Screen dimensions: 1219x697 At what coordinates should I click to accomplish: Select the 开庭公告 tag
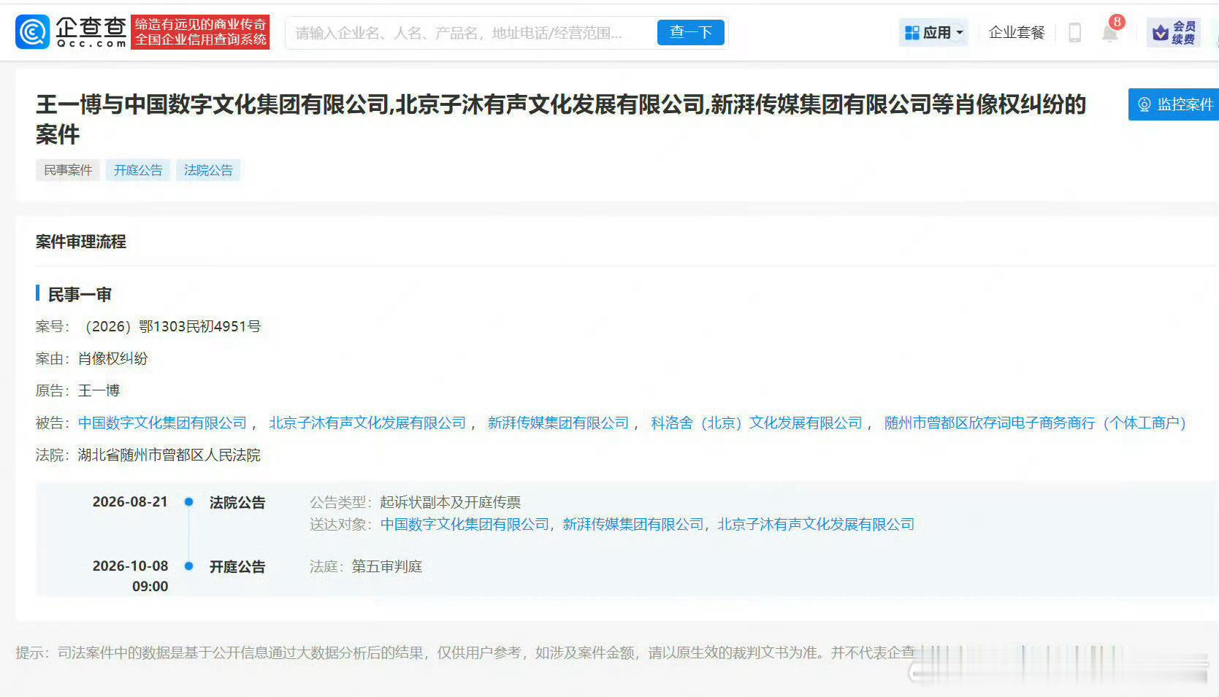coord(138,170)
